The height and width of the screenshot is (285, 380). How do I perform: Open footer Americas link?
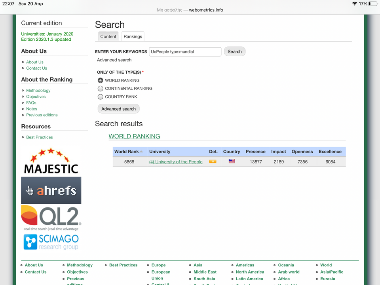point(245,265)
